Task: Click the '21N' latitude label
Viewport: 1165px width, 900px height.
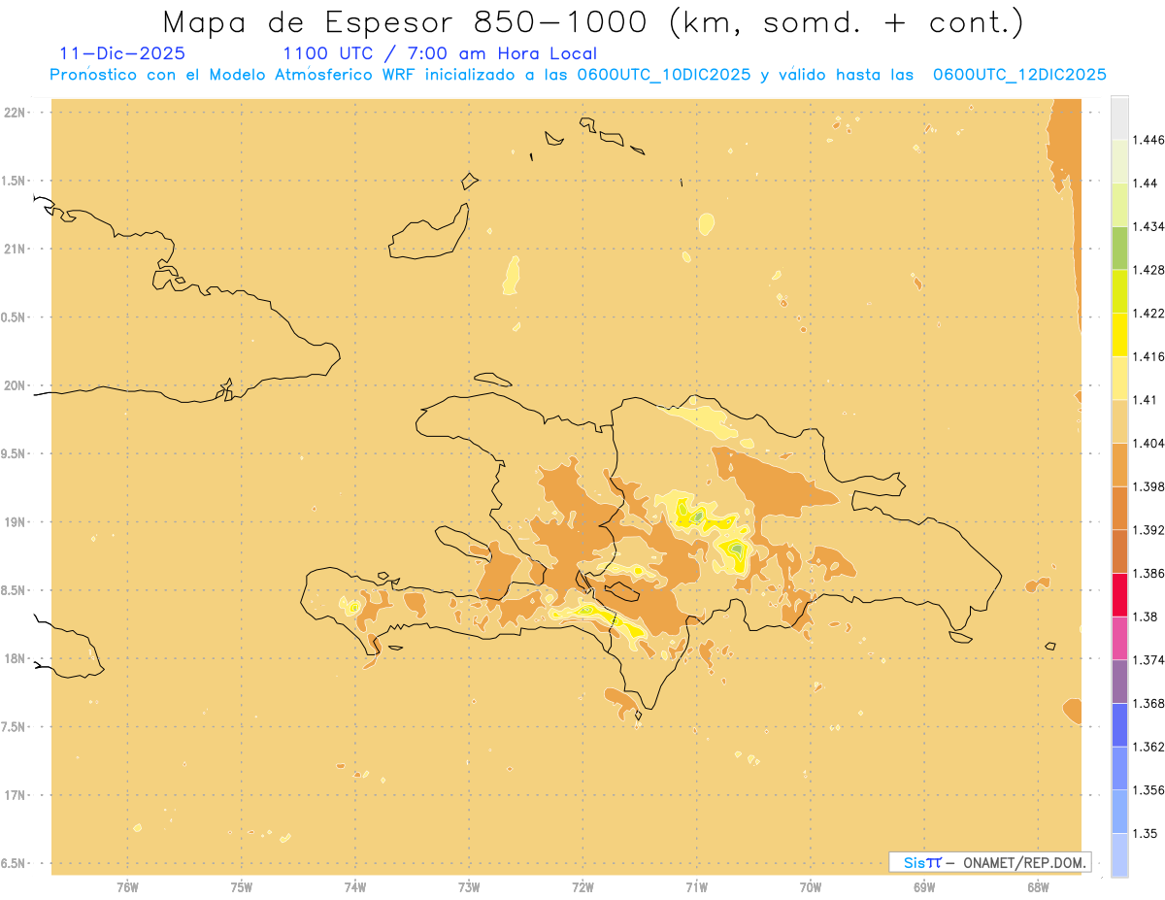Action: [16, 249]
